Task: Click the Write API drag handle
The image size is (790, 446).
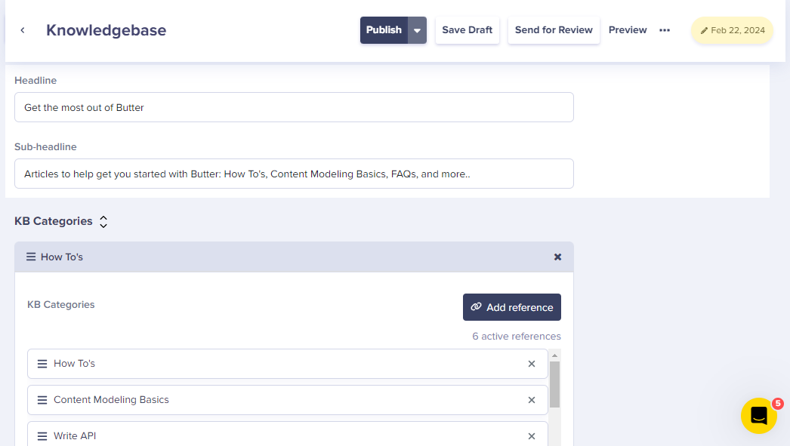Action: tap(42, 436)
